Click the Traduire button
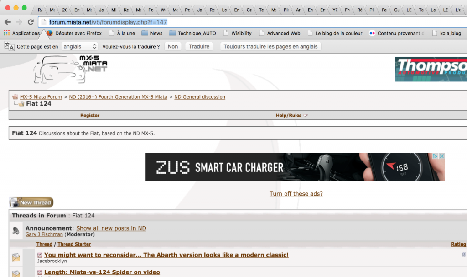Image resolution: width=467 pixels, height=277 pixels. [199, 46]
